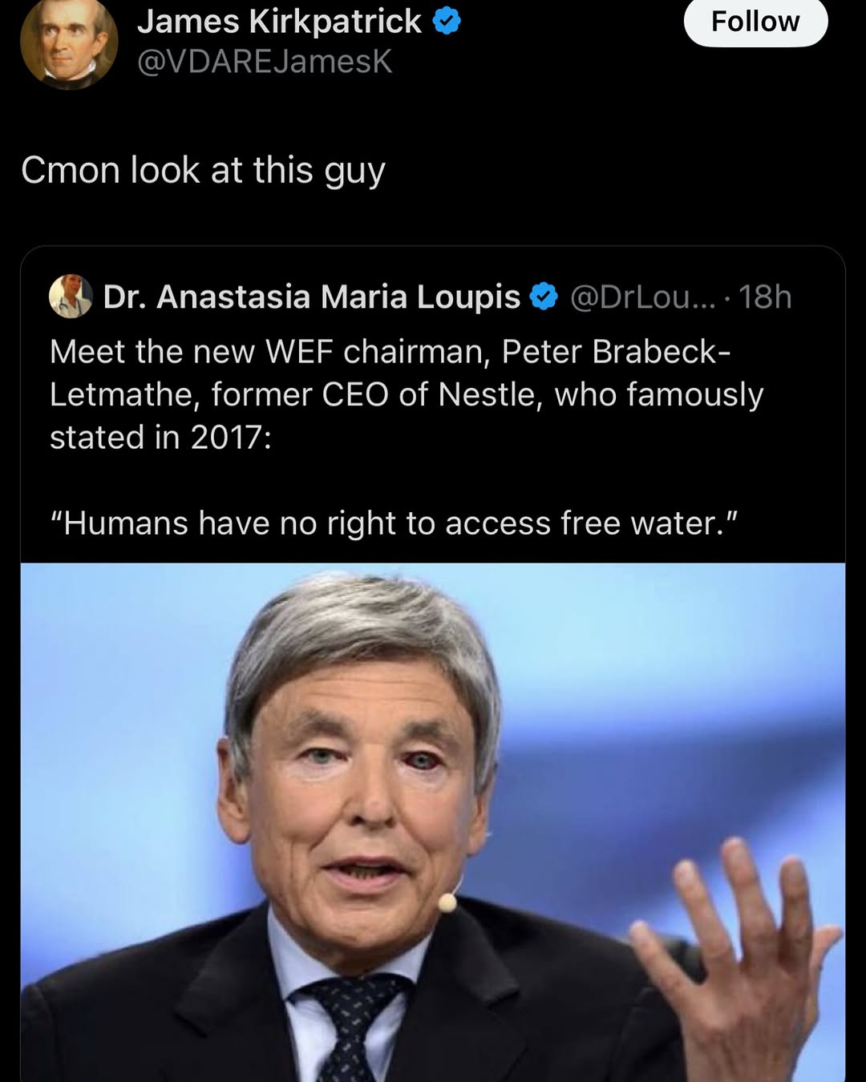Open Dr. Anastasia Maria Loupis's small avatar
This screenshot has width=866, height=1082.
pos(71,297)
